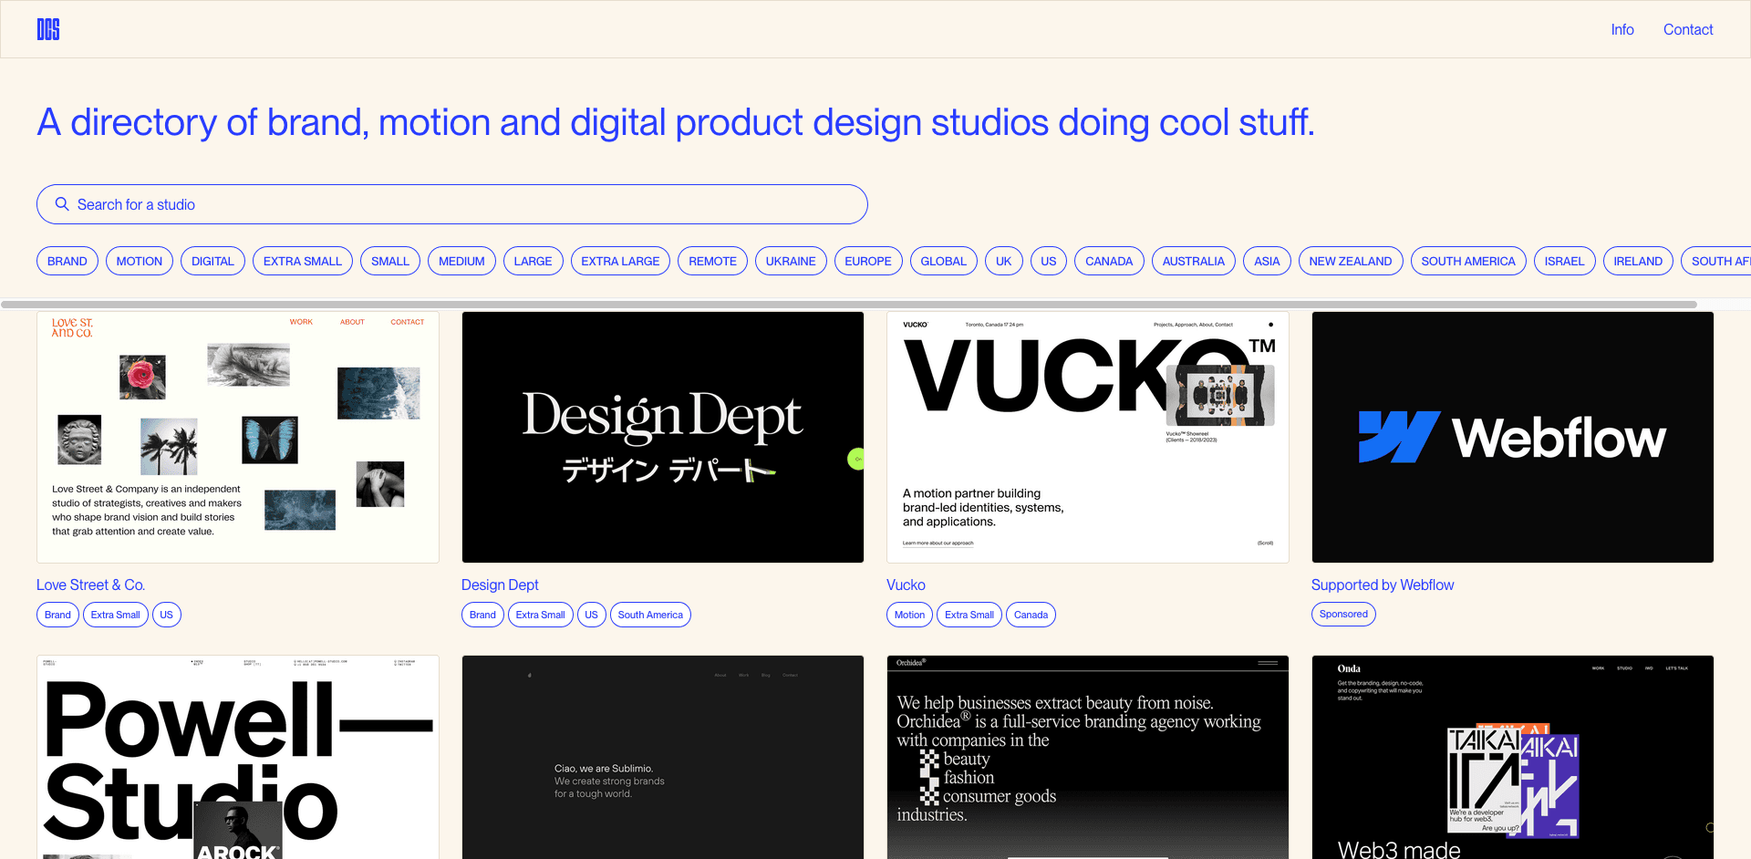Screen dimensions: 1751x859
Task: Open the Orchidea agency thumbnail
Action: 1088,757
